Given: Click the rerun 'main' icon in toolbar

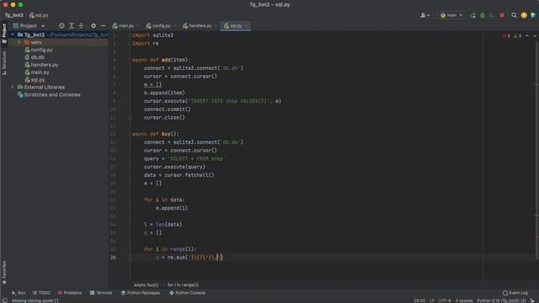Looking at the screenshot, I should click(x=473, y=15).
